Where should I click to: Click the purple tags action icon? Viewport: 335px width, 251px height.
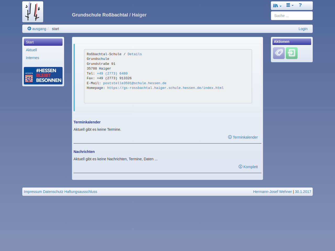click(x=279, y=53)
